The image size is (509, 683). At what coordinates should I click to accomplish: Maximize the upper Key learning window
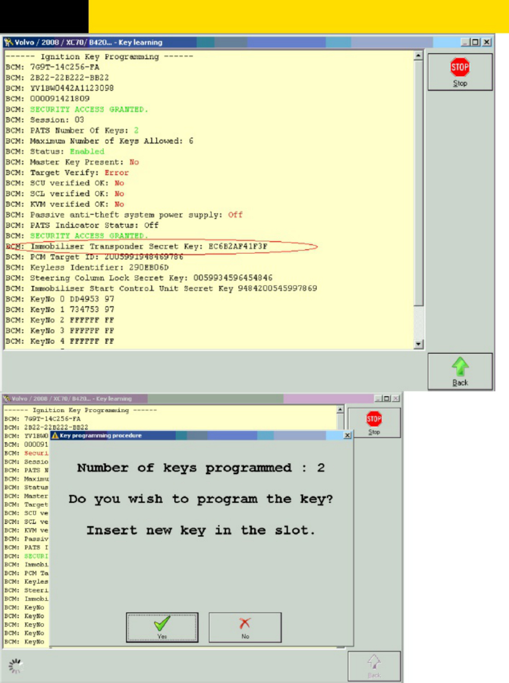475,42
